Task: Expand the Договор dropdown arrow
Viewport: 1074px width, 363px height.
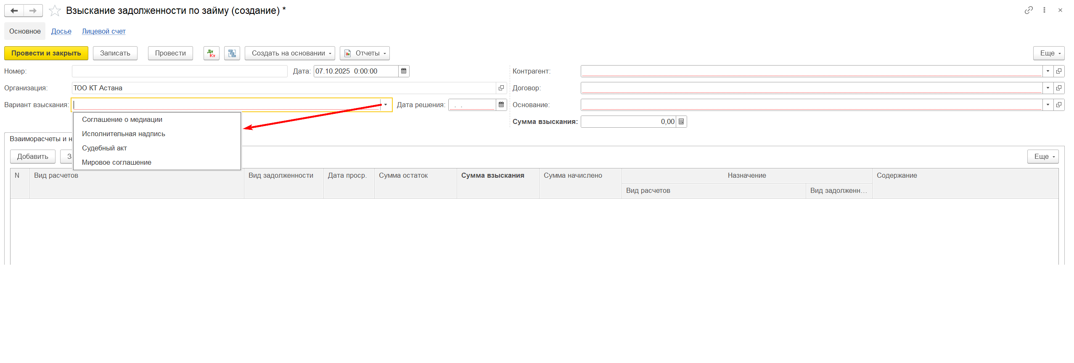Action: point(1048,88)
